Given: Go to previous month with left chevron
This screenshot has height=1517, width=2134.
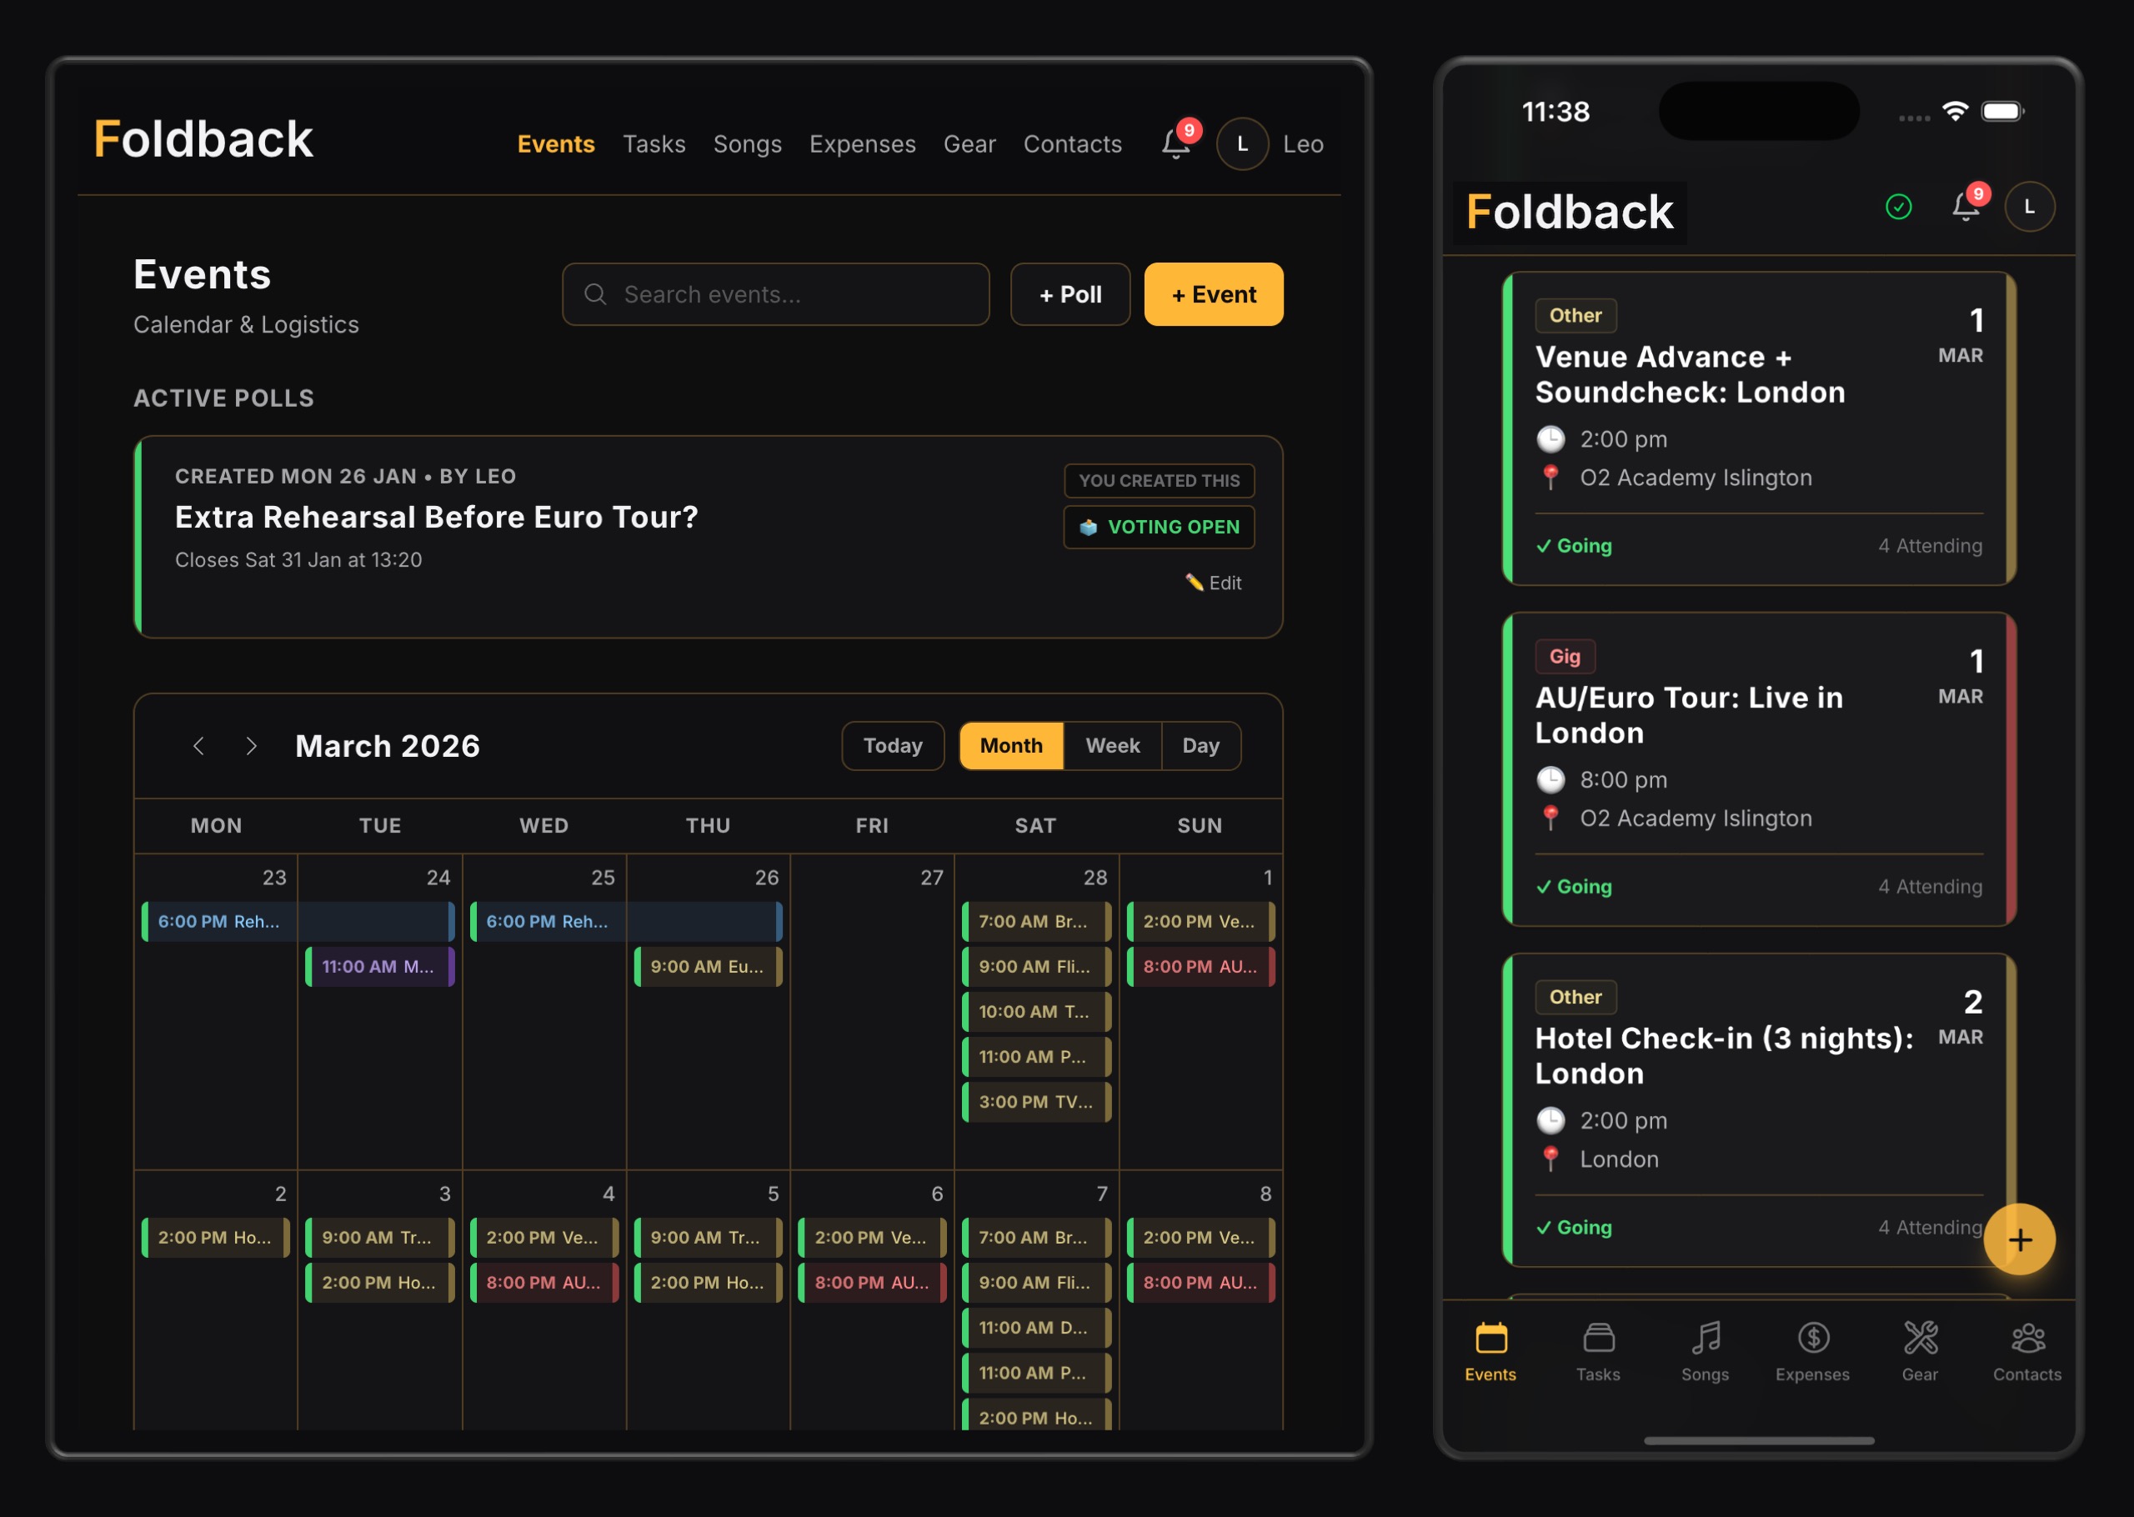Looking at the screenshot, I should (198, 745).
